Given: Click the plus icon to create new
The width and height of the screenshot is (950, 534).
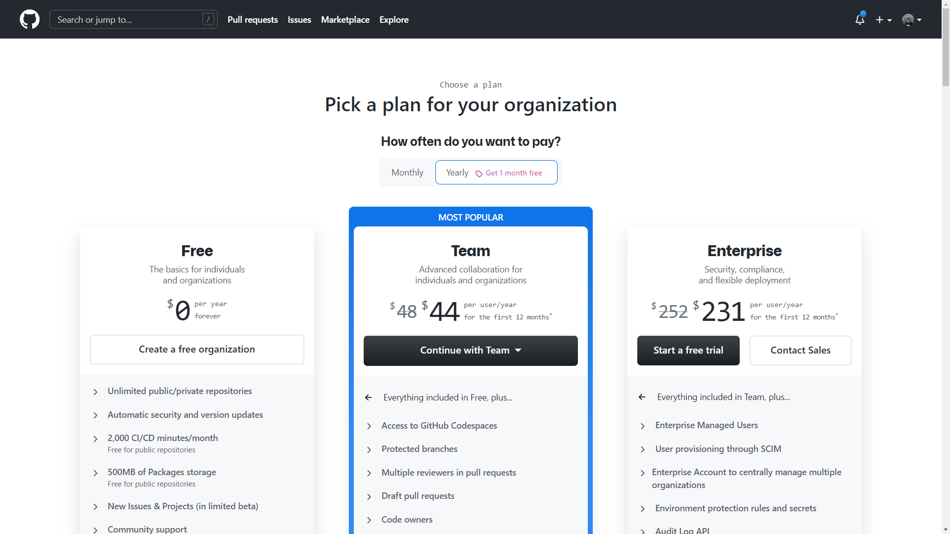Looking at the screenshot, I should [x=880, y=20].
